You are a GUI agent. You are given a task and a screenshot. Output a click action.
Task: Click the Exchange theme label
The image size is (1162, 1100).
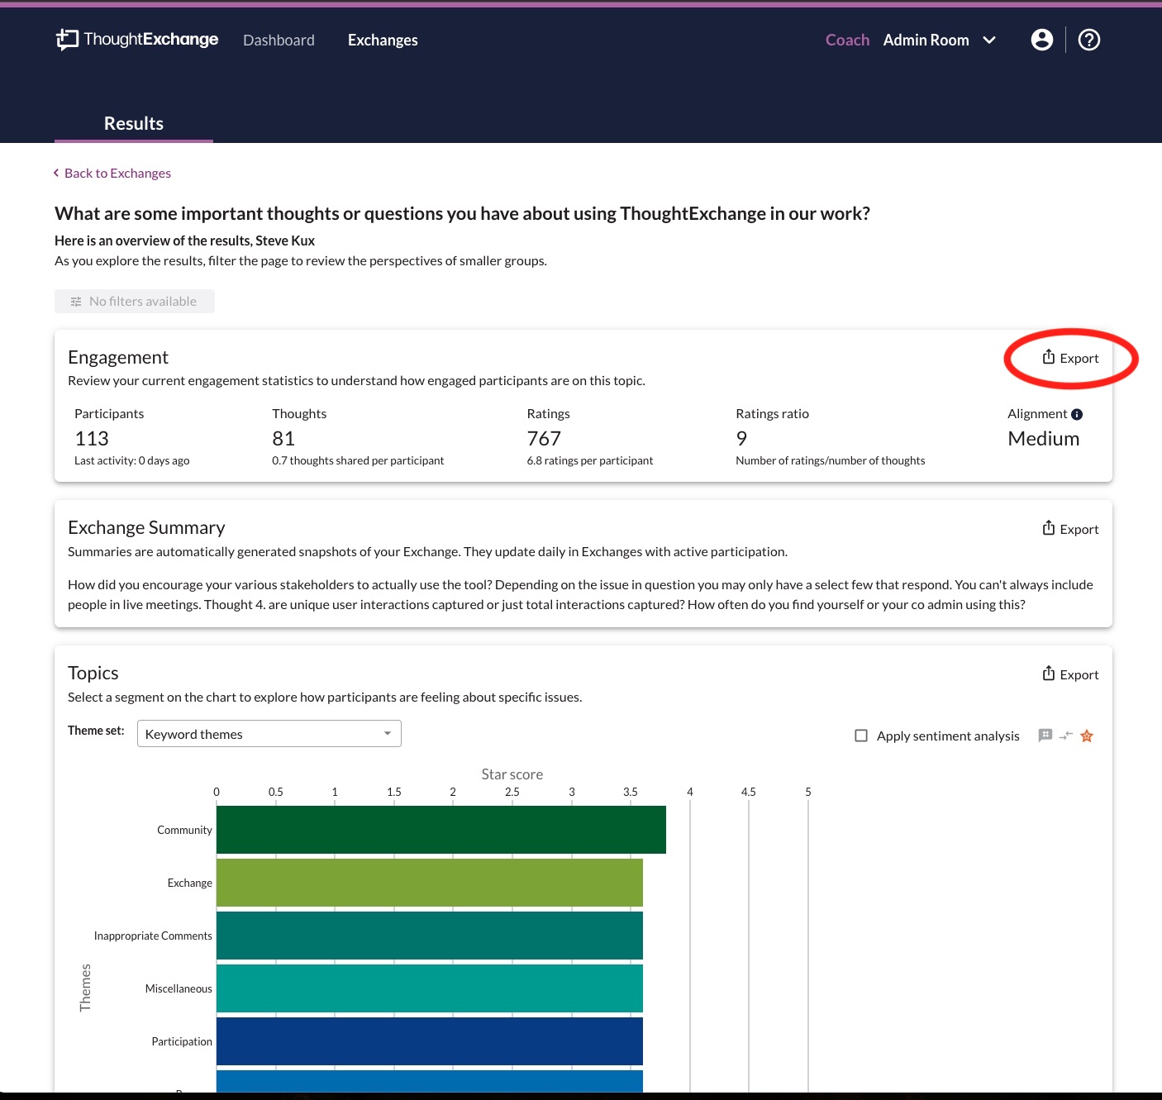click(189, 883)
